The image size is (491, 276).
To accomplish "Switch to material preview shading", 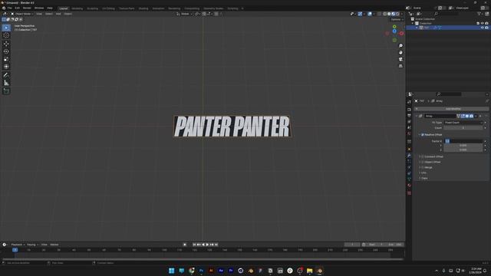I will click(394, 14).
